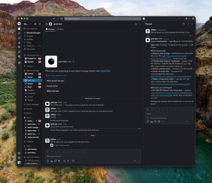Click the plus attach icon in the main composer
This screenshot has width=212, height=183.
pos(48,161)
